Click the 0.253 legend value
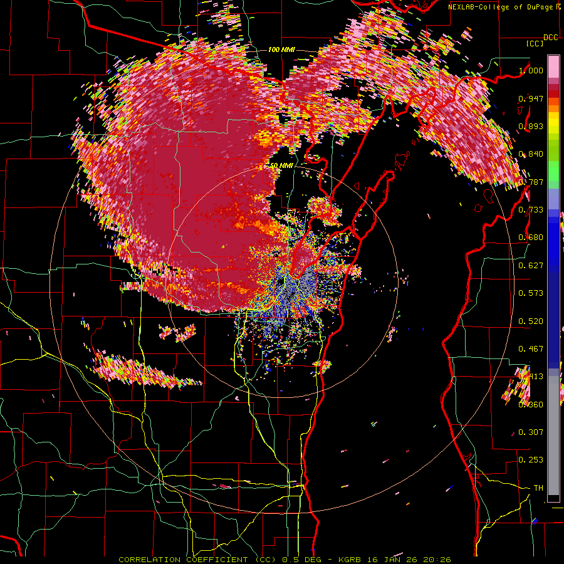The width and height of the screenshot is (564, 564). (531, 460)
